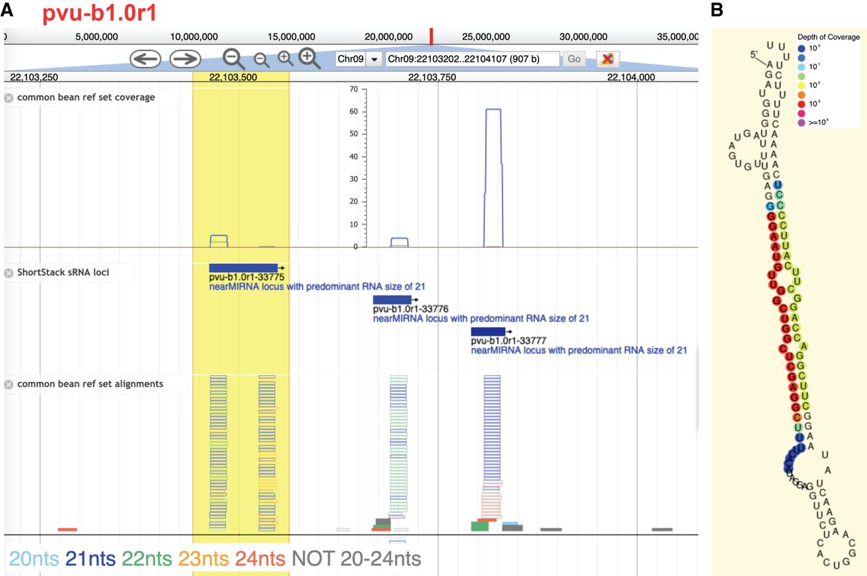Click the Go button
The width and height of the screenshot is (867, 576).
coord(574,59)
